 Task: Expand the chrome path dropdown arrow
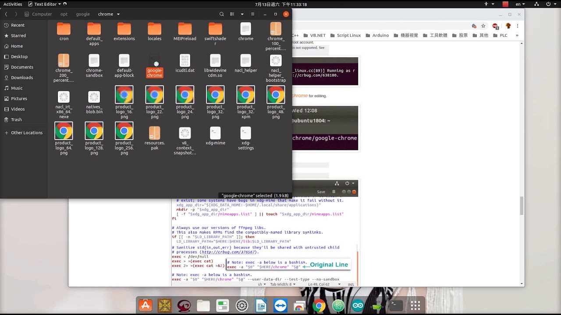point(118,14)
